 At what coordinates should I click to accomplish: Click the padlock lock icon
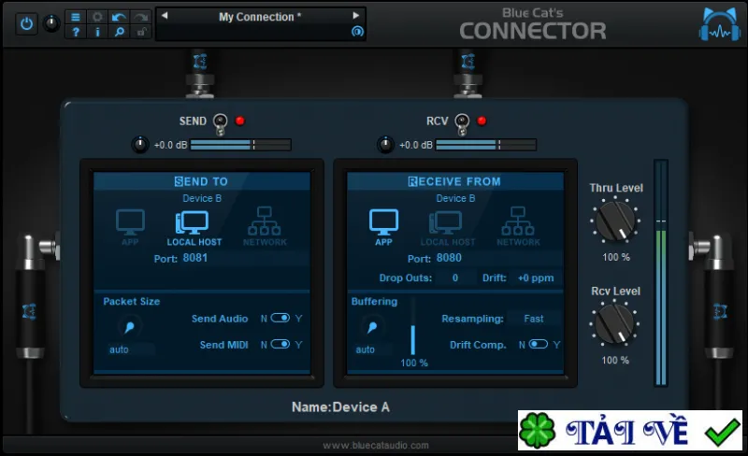pyautogui.click(x=141, y=32)
